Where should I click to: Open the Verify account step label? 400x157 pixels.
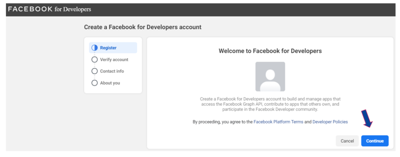(114, 60)
